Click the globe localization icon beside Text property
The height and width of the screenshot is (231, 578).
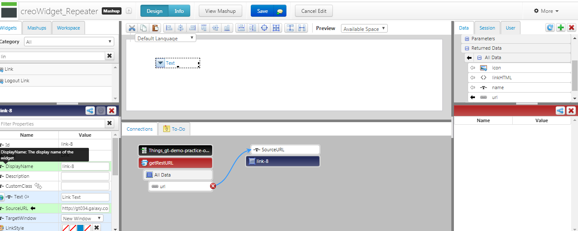pyautogui.click(x=1, y=197)
